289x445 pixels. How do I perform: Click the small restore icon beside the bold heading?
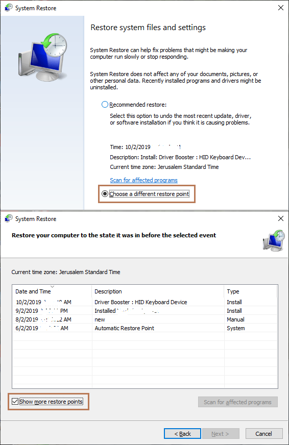274,241
